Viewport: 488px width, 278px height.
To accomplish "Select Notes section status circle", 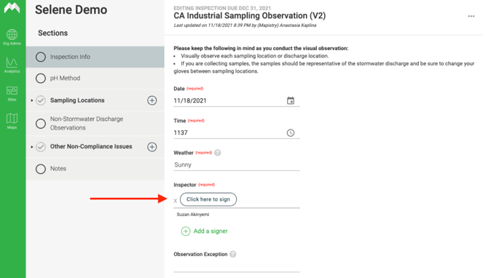I will (x=41, y=169).
